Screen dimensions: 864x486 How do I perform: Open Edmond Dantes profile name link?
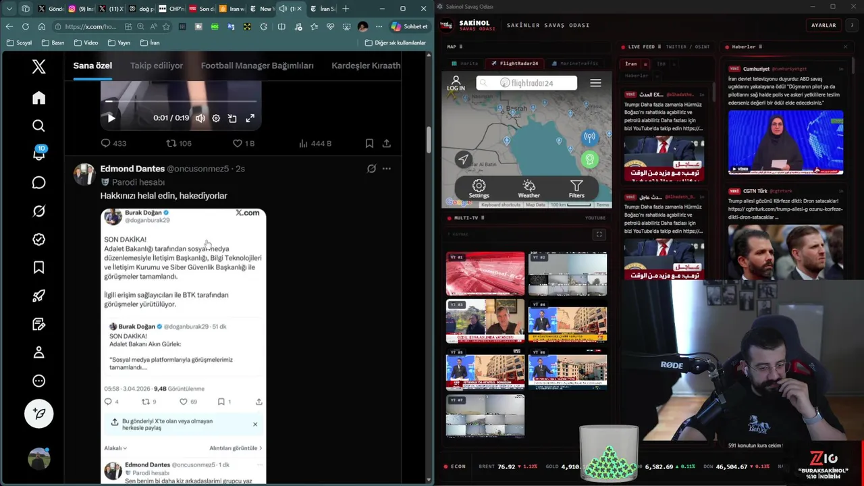(x=132, y=169)
